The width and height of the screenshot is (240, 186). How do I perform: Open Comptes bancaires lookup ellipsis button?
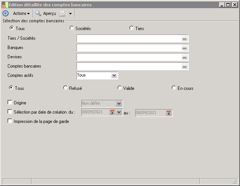(185, 66)
